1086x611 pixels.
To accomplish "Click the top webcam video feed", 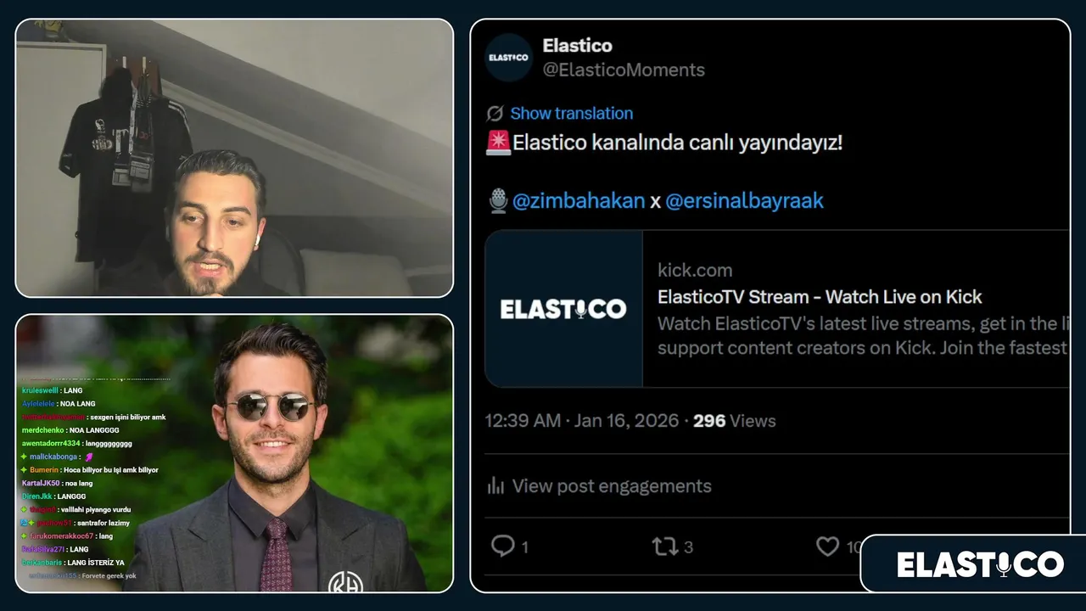I will (234, 158).
